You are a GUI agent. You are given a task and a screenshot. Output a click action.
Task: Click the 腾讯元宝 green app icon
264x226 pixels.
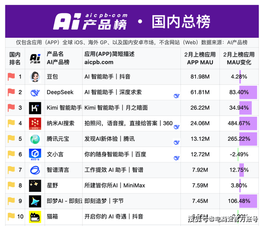pyautogui.click(x=35, y=139)
